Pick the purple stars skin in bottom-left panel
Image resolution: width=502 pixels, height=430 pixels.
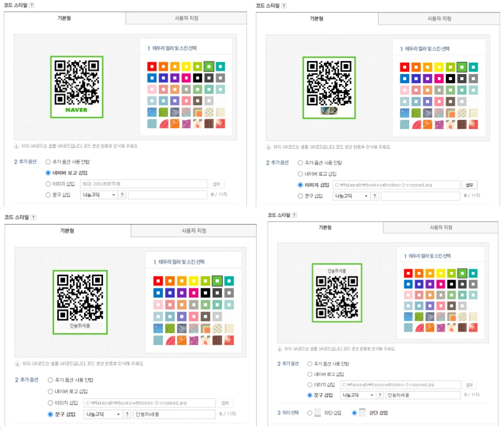click(193, 340)
